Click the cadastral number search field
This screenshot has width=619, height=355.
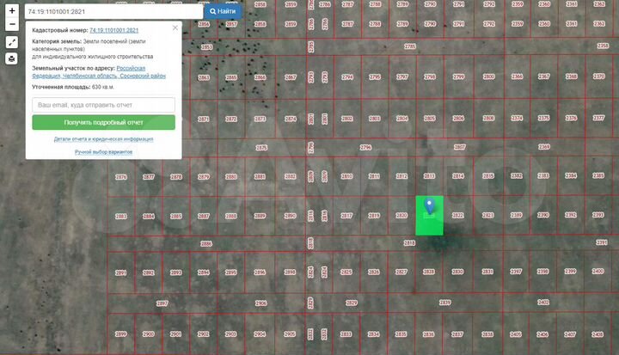click(x=112, y=12)
